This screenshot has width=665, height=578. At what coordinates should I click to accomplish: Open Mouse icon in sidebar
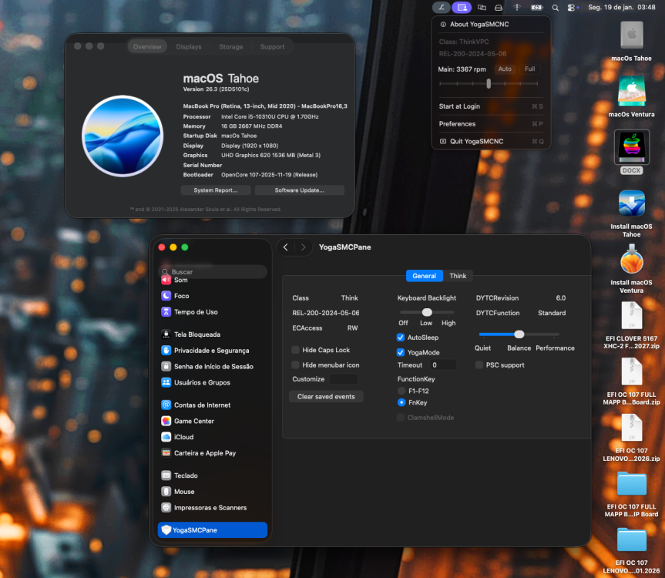click(x=166, y=492)
